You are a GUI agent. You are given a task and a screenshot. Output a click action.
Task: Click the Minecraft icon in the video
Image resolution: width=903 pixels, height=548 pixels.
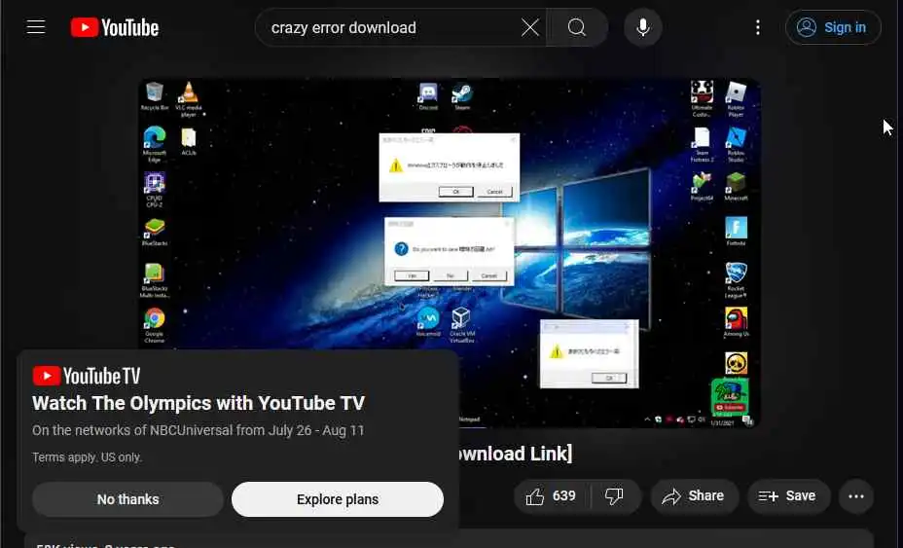736,186
